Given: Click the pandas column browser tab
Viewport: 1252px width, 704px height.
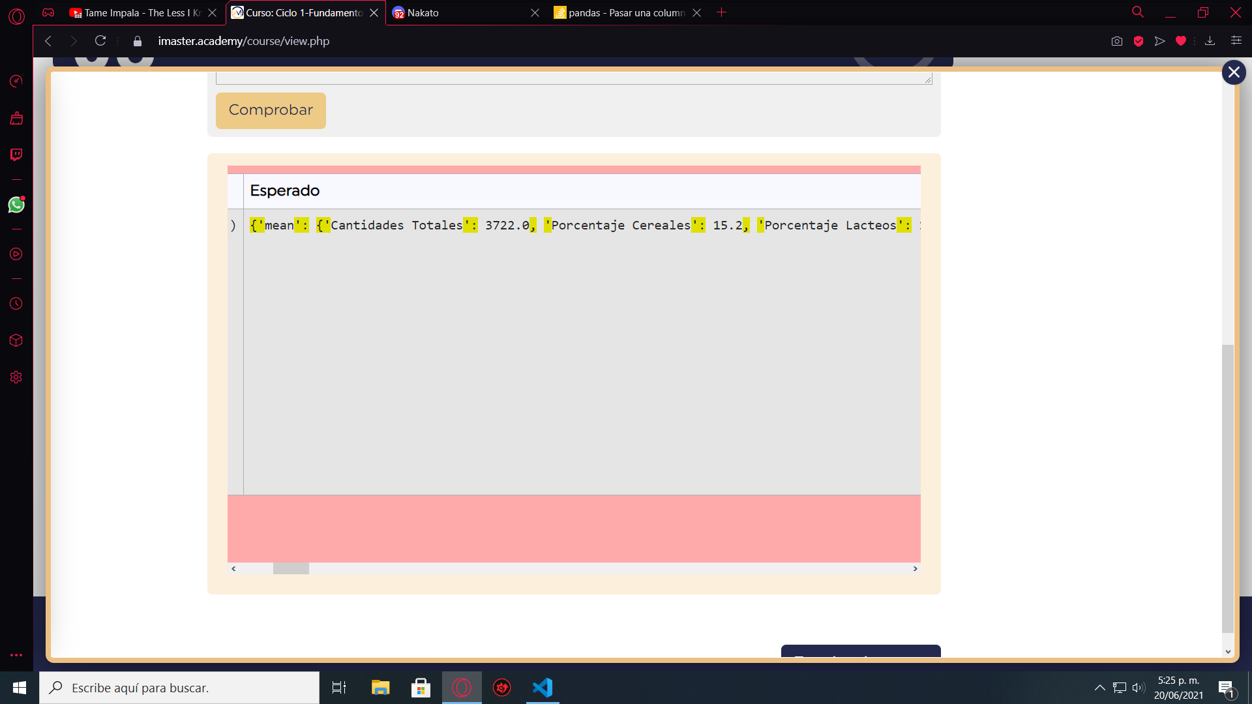Looking at the screenshot, I should [626, 13].
